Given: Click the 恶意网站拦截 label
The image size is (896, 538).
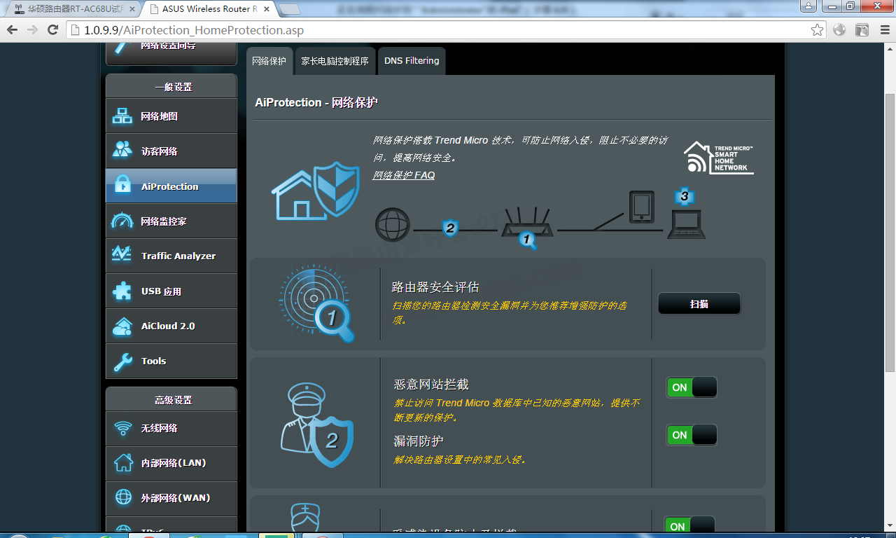Looking at the screenshot, I should pyautogui.click(x=431, y=385).
